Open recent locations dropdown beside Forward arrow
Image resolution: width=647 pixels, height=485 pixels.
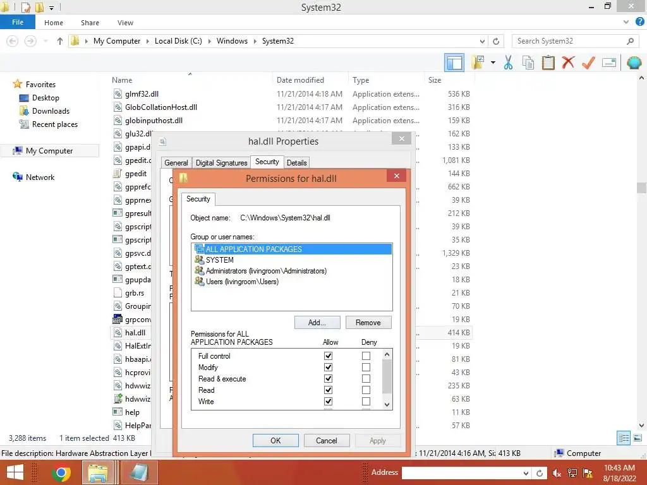tap(45, 41)
